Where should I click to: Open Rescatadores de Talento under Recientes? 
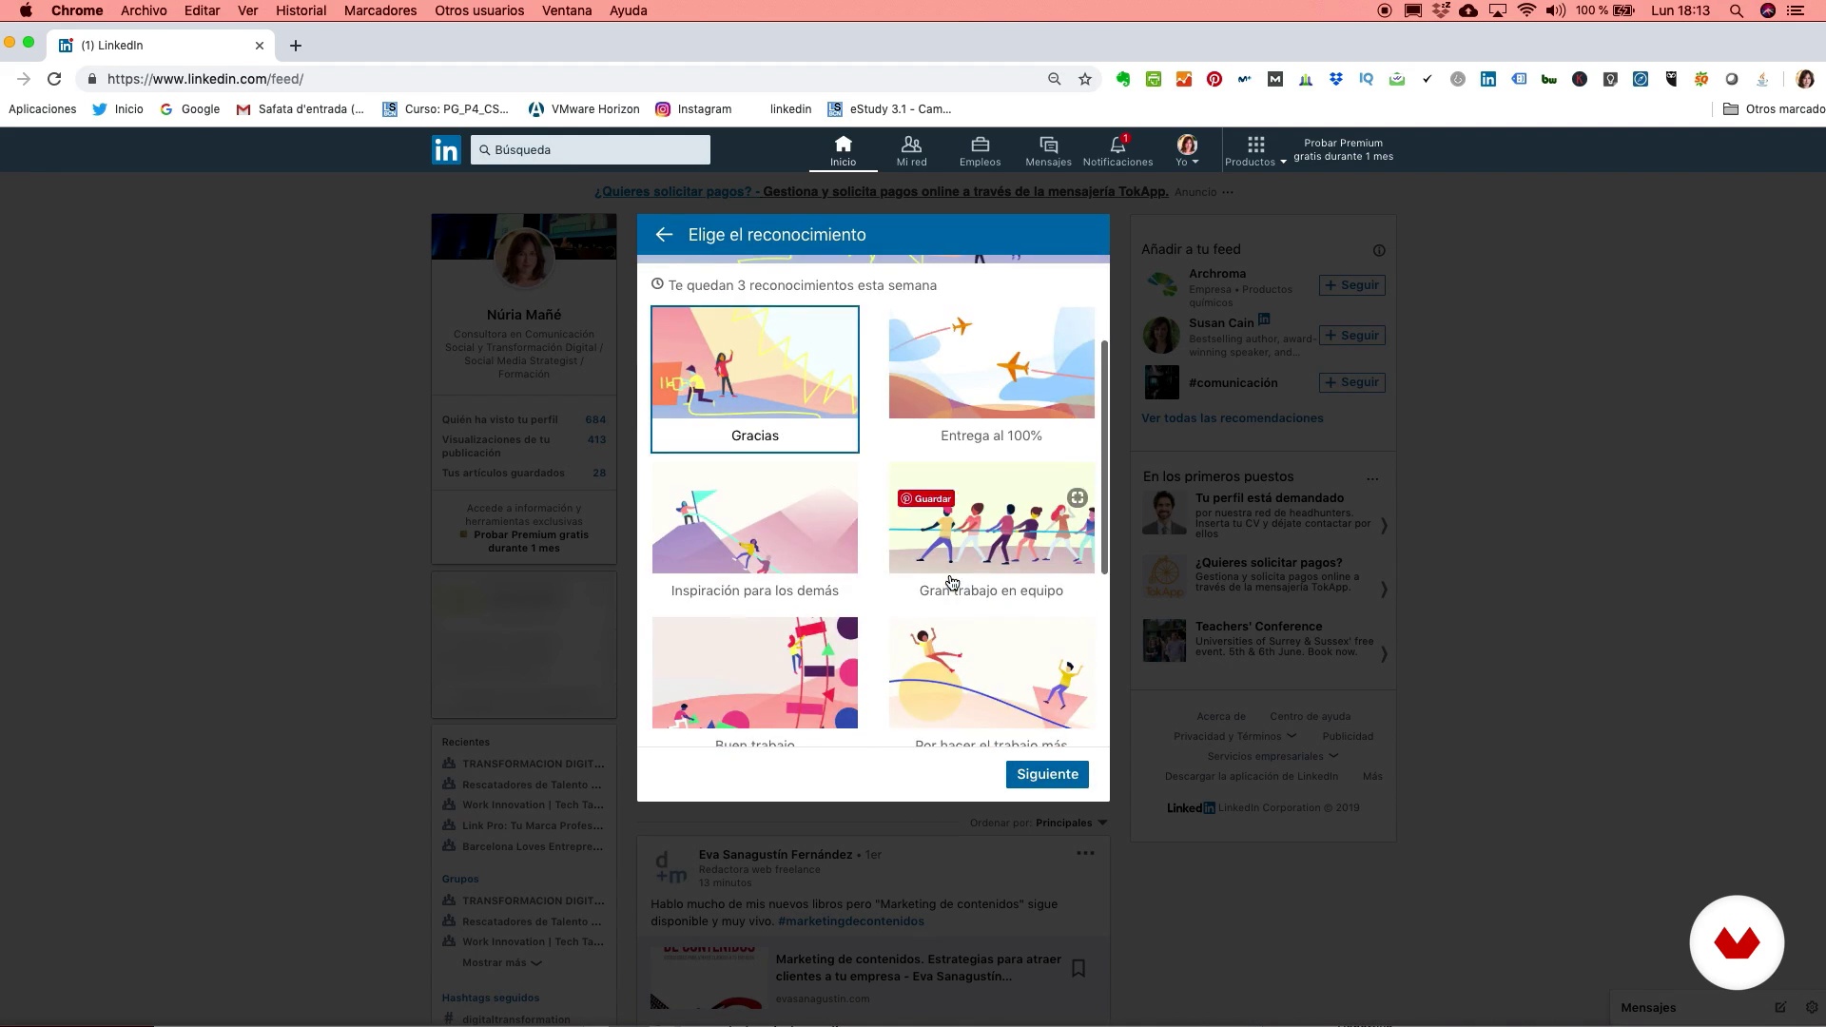532,785
